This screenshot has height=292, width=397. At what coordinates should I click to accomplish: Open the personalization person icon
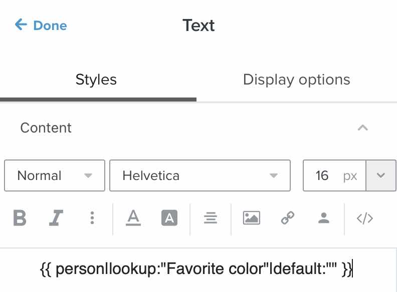coord(324,218)
